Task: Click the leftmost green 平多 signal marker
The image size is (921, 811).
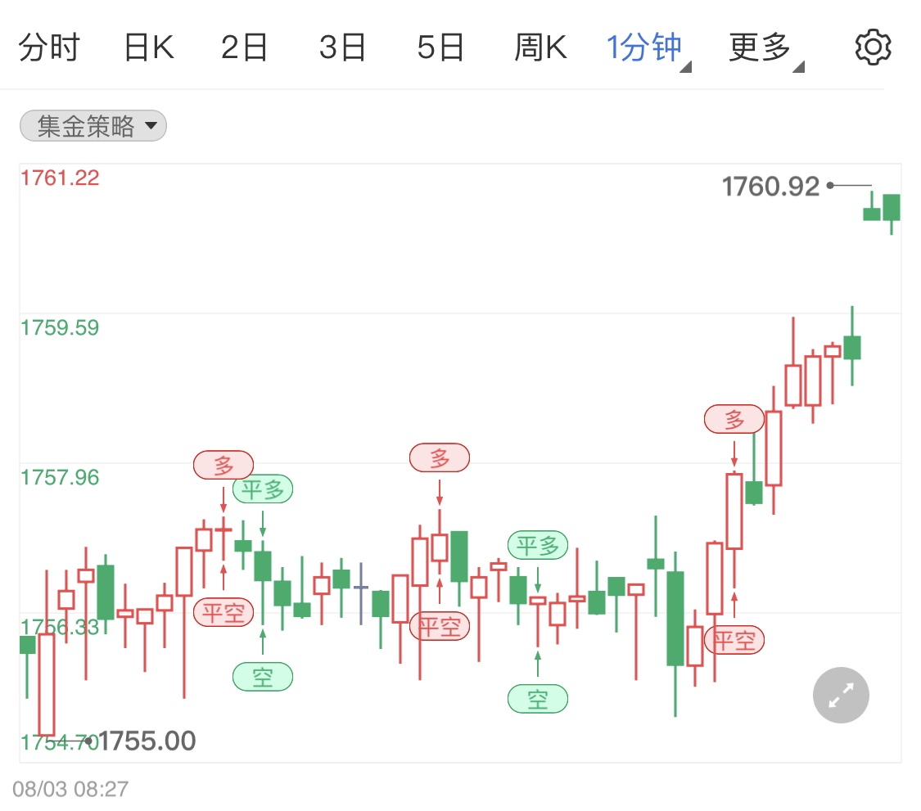Action: (263, 489)
